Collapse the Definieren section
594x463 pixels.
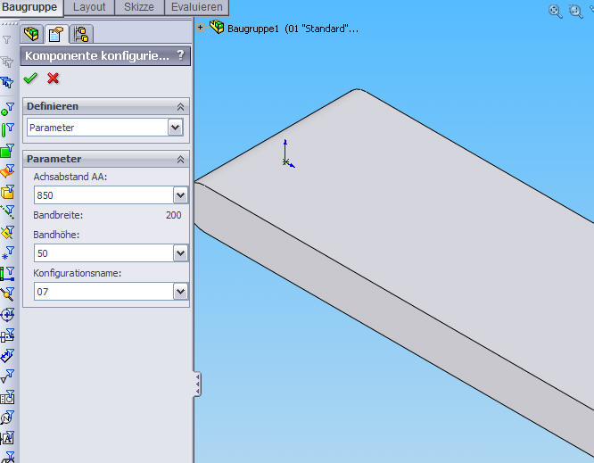tap(181, 107)
